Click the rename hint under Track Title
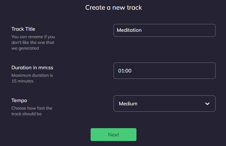Viewport: 226px width, 146px height. pyautogui.click(x=33, y=42)
